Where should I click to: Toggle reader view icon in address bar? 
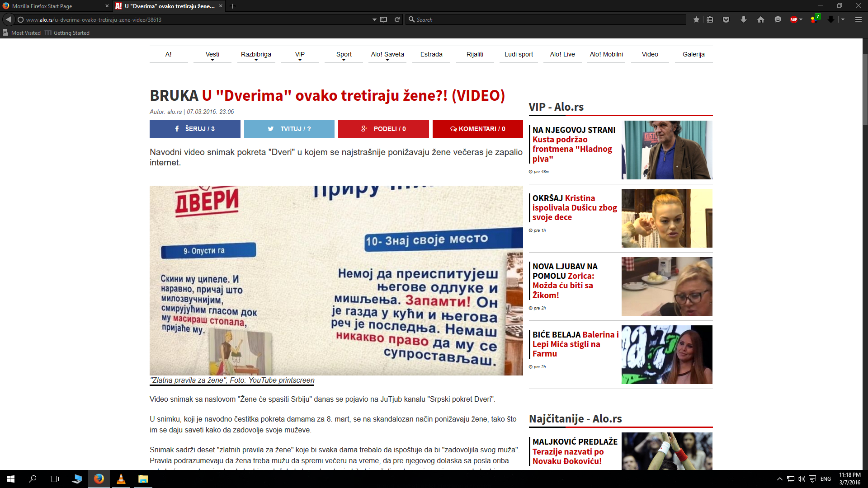coord(383,19)
